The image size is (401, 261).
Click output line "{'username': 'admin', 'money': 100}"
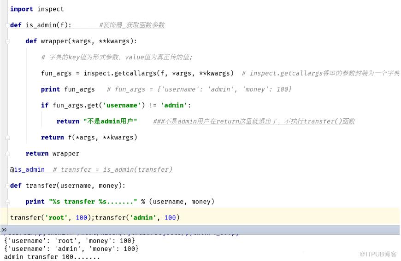point(71,249)
